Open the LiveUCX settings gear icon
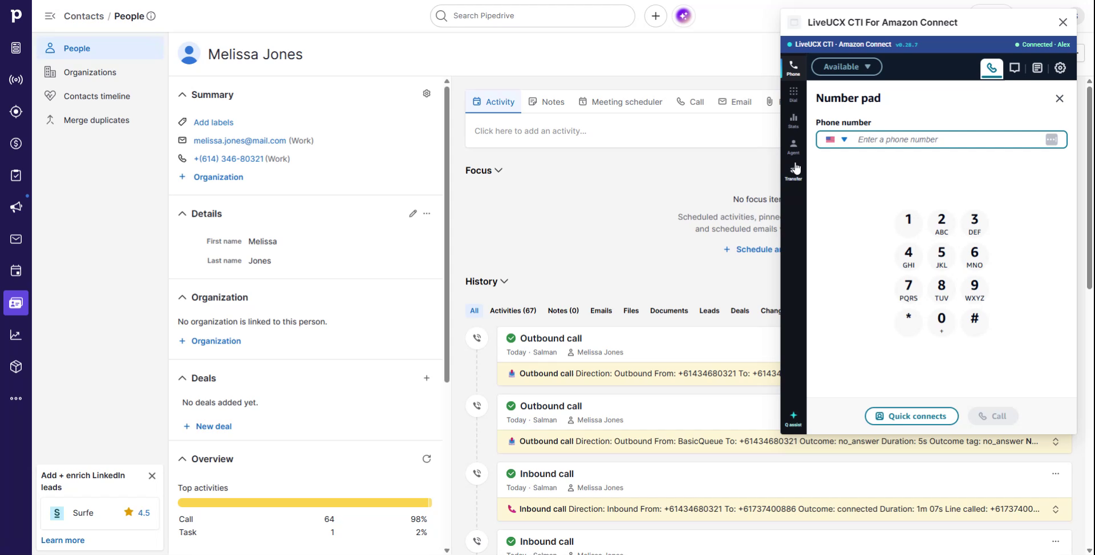Screen dimensions: 1095x555 click(1060, 68)
